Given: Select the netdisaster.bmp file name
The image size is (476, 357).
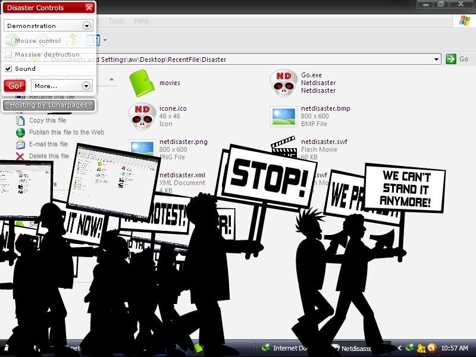Looking at the screenshot, I should point(325,108).
